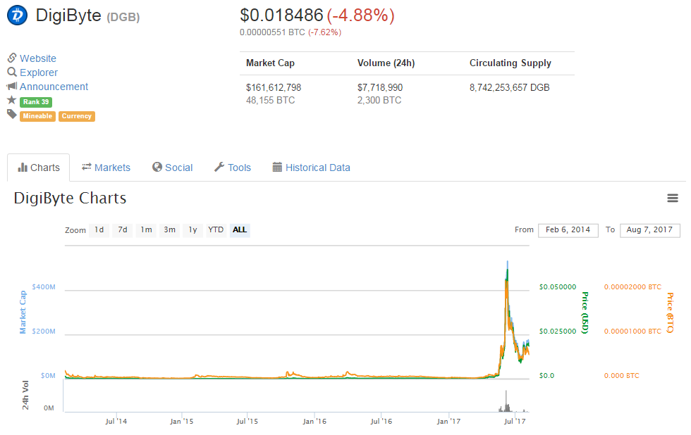The height and width of the screenshot is (435, 691).
Task: Click the (-4.88%) change percentage
Action: [360, 15]
